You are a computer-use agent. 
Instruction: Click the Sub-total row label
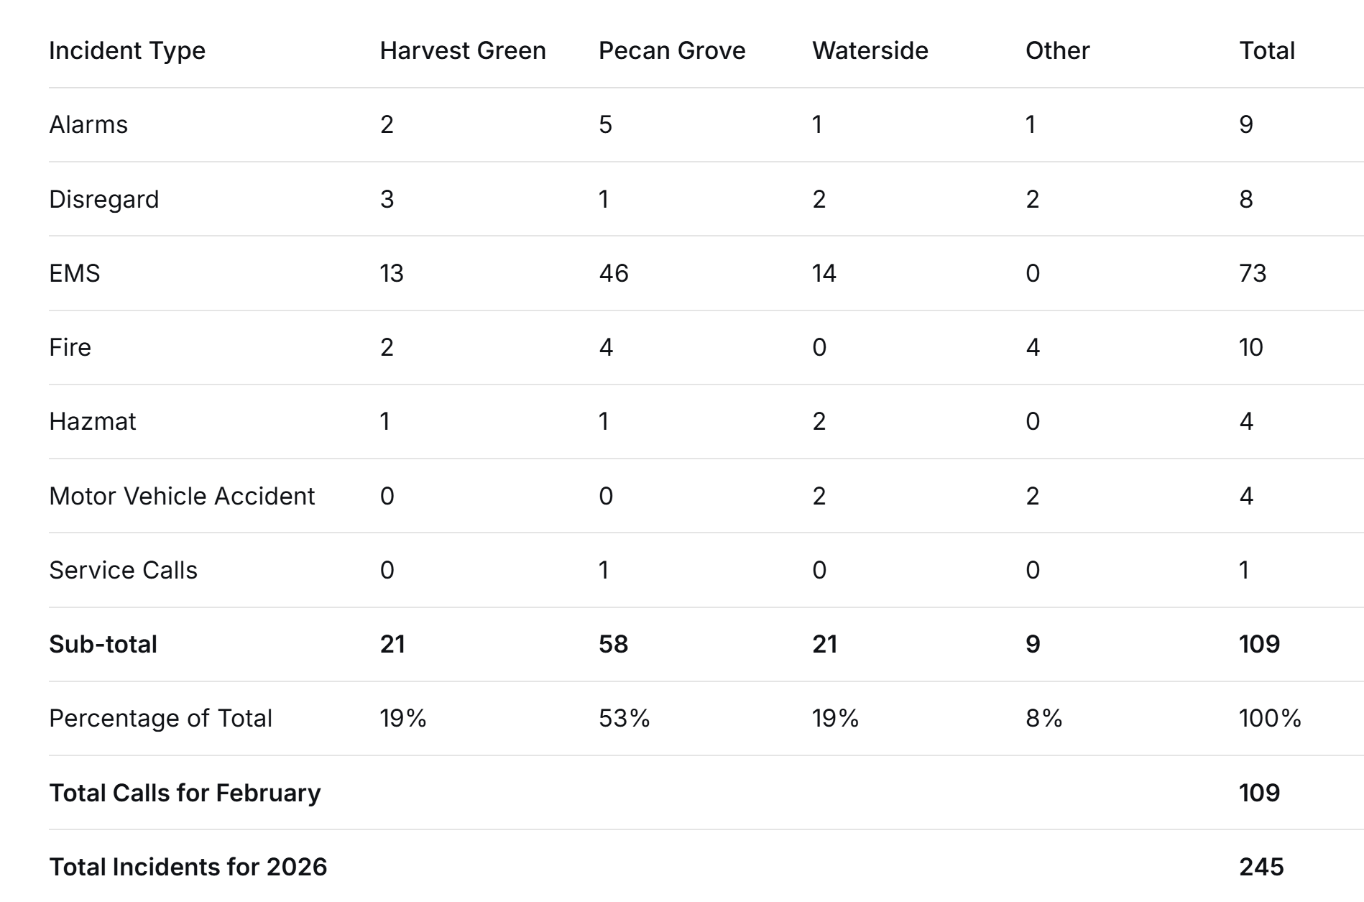(x=103, y=644)
